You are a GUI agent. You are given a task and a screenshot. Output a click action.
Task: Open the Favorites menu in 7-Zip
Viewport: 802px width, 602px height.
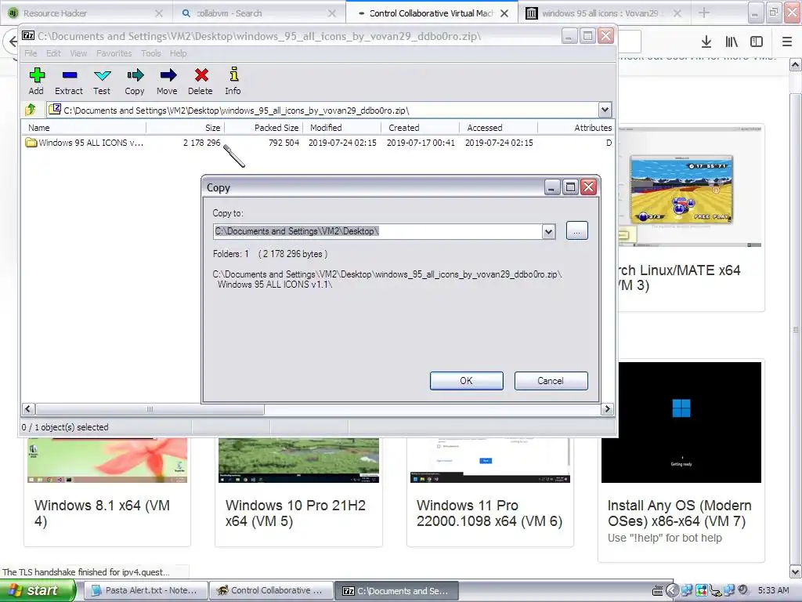(x=114, y=53)
